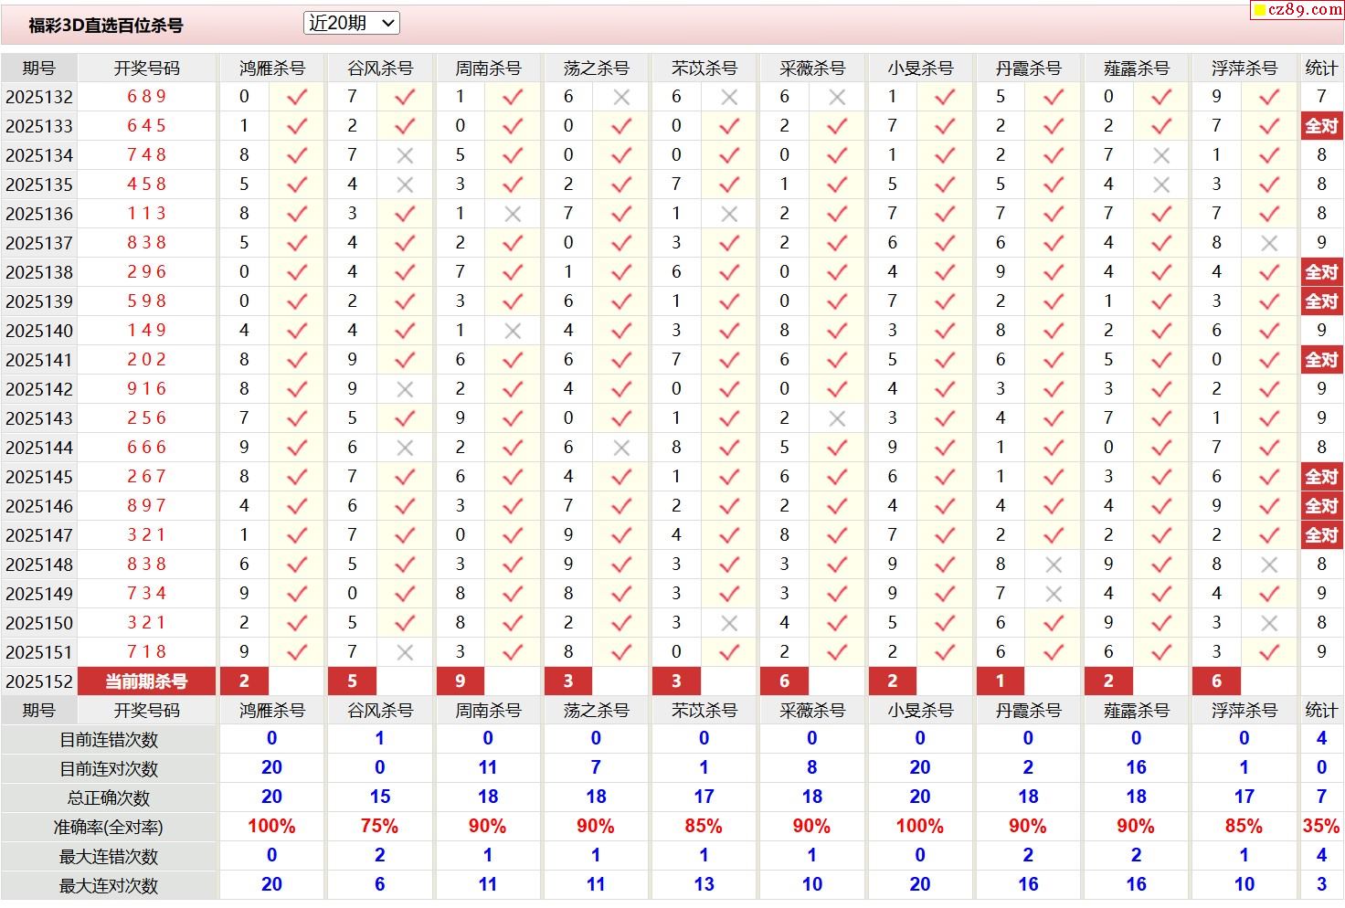Image resolution: width=1345 pixels, height=908 pixels.
Task: Open the 近20期 period dropdown
Action: 351,23
